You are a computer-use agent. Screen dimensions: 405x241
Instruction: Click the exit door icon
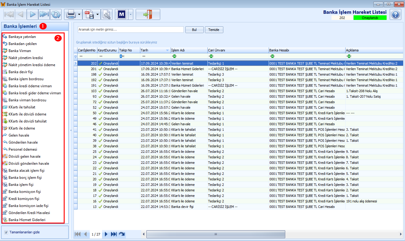[148, 14]
